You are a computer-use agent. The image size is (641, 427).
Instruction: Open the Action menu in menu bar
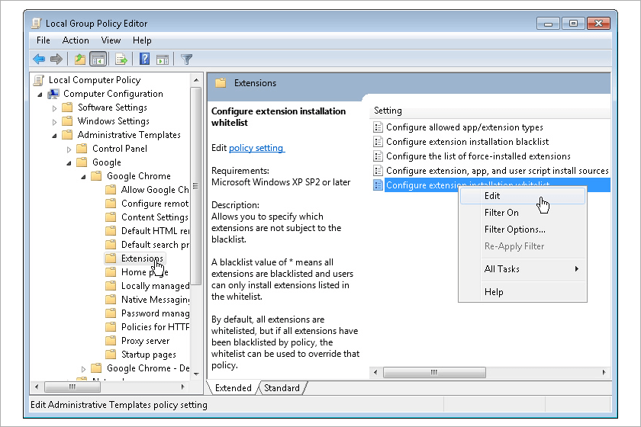pos(76,40)
